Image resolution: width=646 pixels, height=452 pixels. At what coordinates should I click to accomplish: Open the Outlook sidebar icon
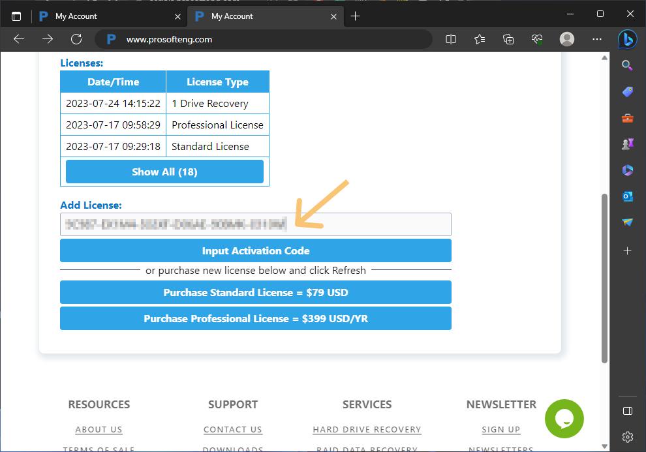click(x=627, y=196)
